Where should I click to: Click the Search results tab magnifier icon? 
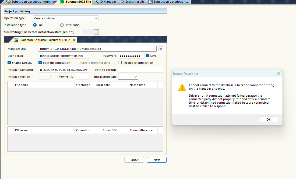pos(122,2)
